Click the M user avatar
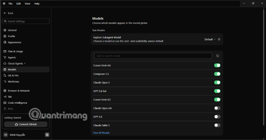 6,135
